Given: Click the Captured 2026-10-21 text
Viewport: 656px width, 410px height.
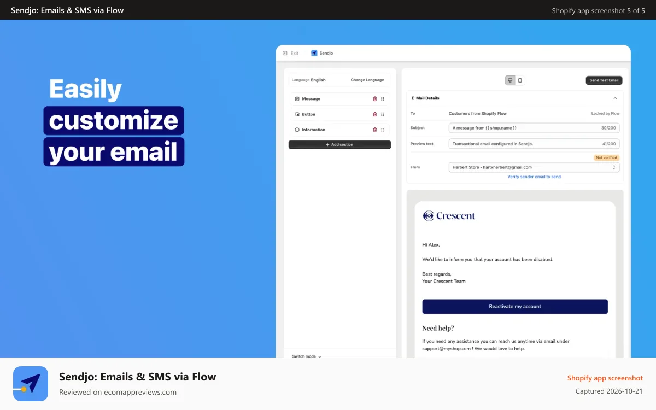Looking at the screenshot, I should (610, 391).
